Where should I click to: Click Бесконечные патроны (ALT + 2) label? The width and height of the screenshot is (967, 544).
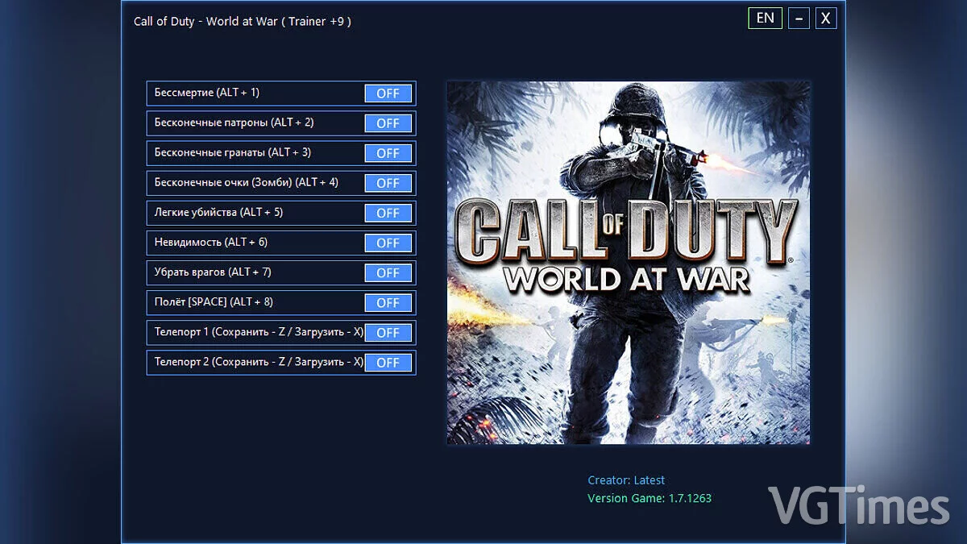234,123
